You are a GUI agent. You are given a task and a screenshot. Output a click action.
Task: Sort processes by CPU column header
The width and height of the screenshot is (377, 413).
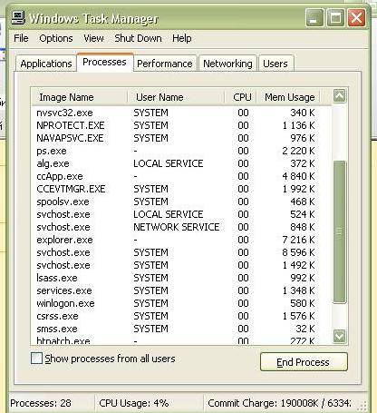(241, 97)
